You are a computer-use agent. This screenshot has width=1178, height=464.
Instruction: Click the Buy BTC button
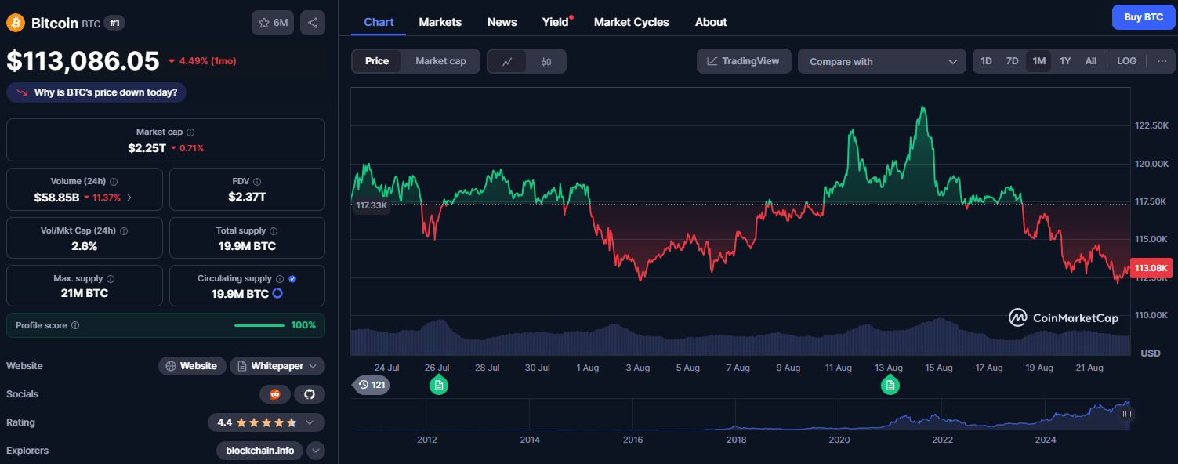point(1144,16)
